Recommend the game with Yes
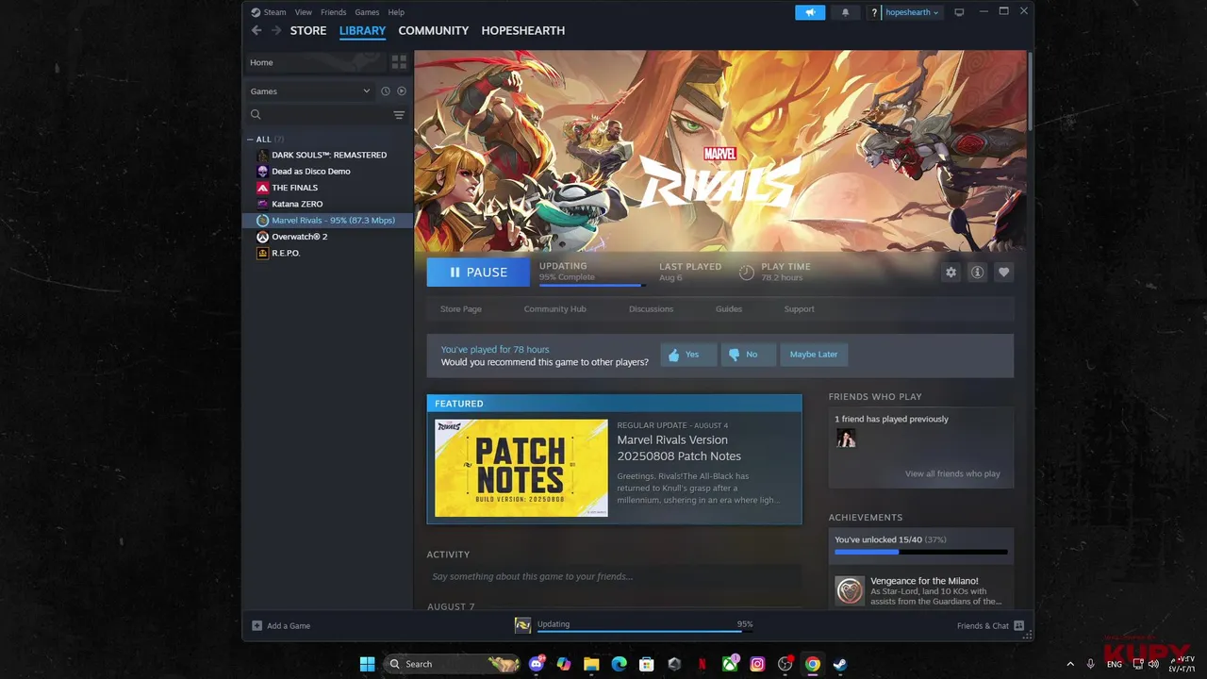Viewport: 1207px width, 679px height. (x=688, y=355)
